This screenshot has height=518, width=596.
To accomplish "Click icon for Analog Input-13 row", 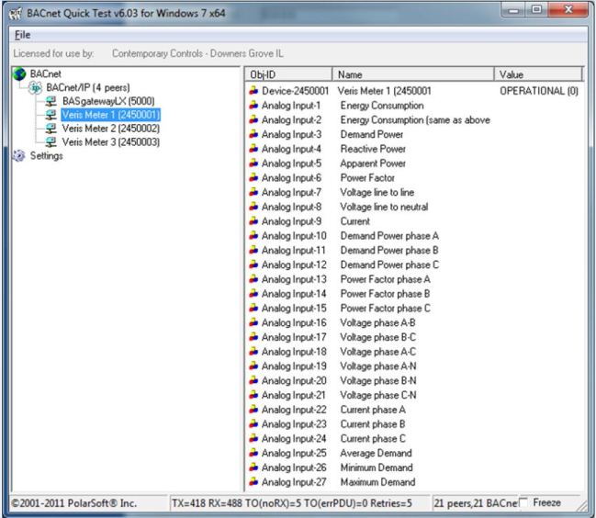I will click(253, 279).
